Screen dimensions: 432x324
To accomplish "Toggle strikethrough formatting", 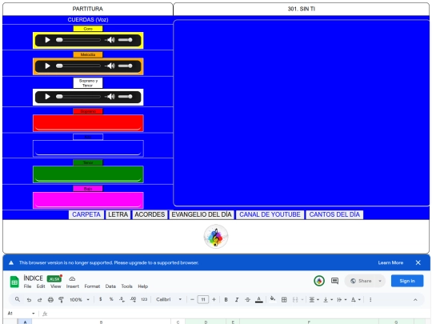I will click(x=247, y=299).
